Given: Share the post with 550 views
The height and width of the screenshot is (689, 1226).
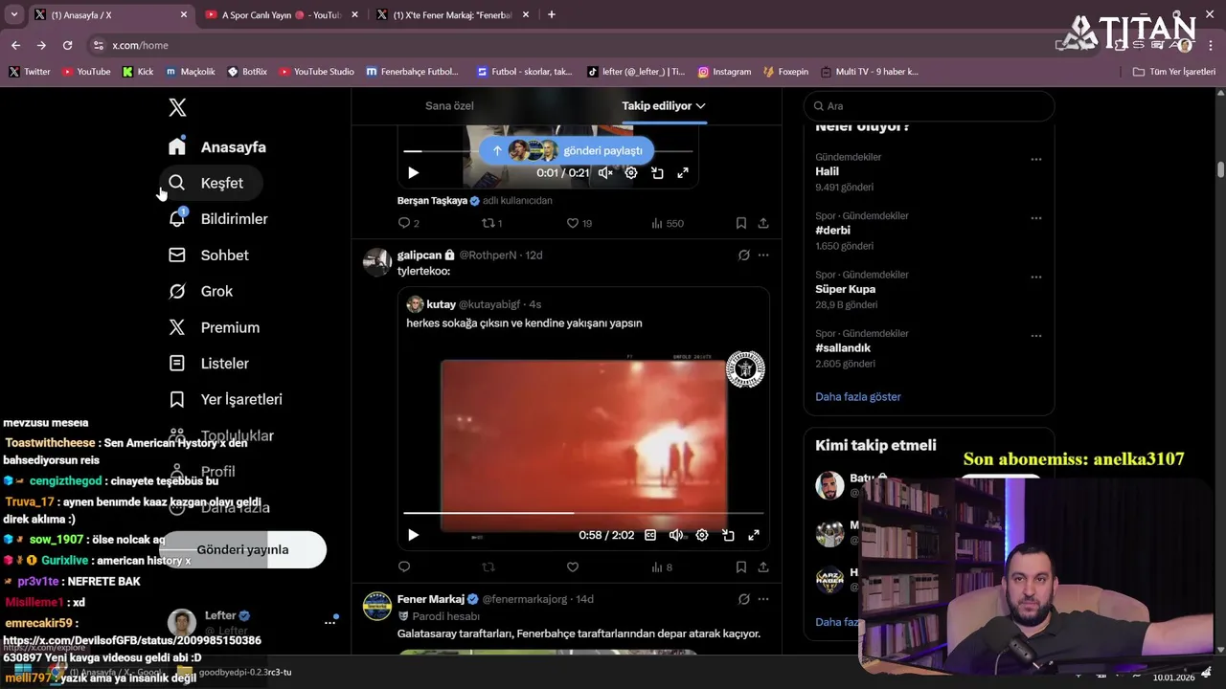Looking at the screenshot, I should click(x=763, y=223).
